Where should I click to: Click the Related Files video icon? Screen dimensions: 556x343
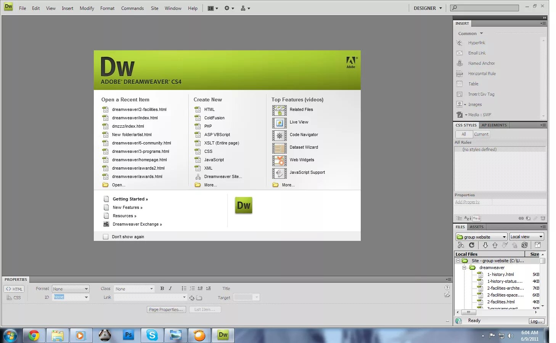[280, 110]
